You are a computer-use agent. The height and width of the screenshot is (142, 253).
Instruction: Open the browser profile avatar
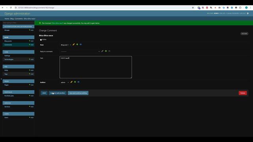tap(246, 7)
